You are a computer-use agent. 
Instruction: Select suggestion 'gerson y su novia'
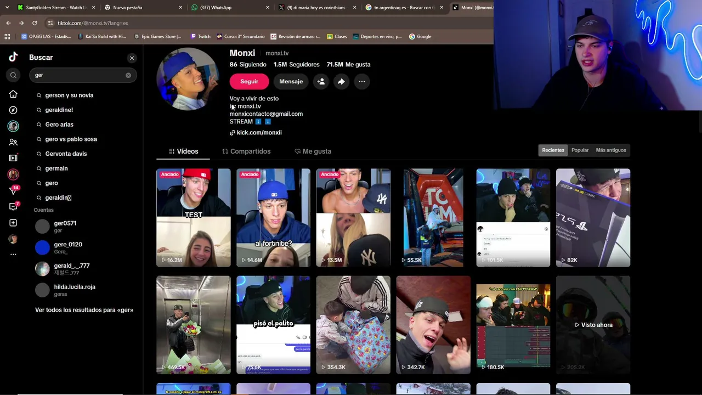pyautogui.click(x=69, y=95)
